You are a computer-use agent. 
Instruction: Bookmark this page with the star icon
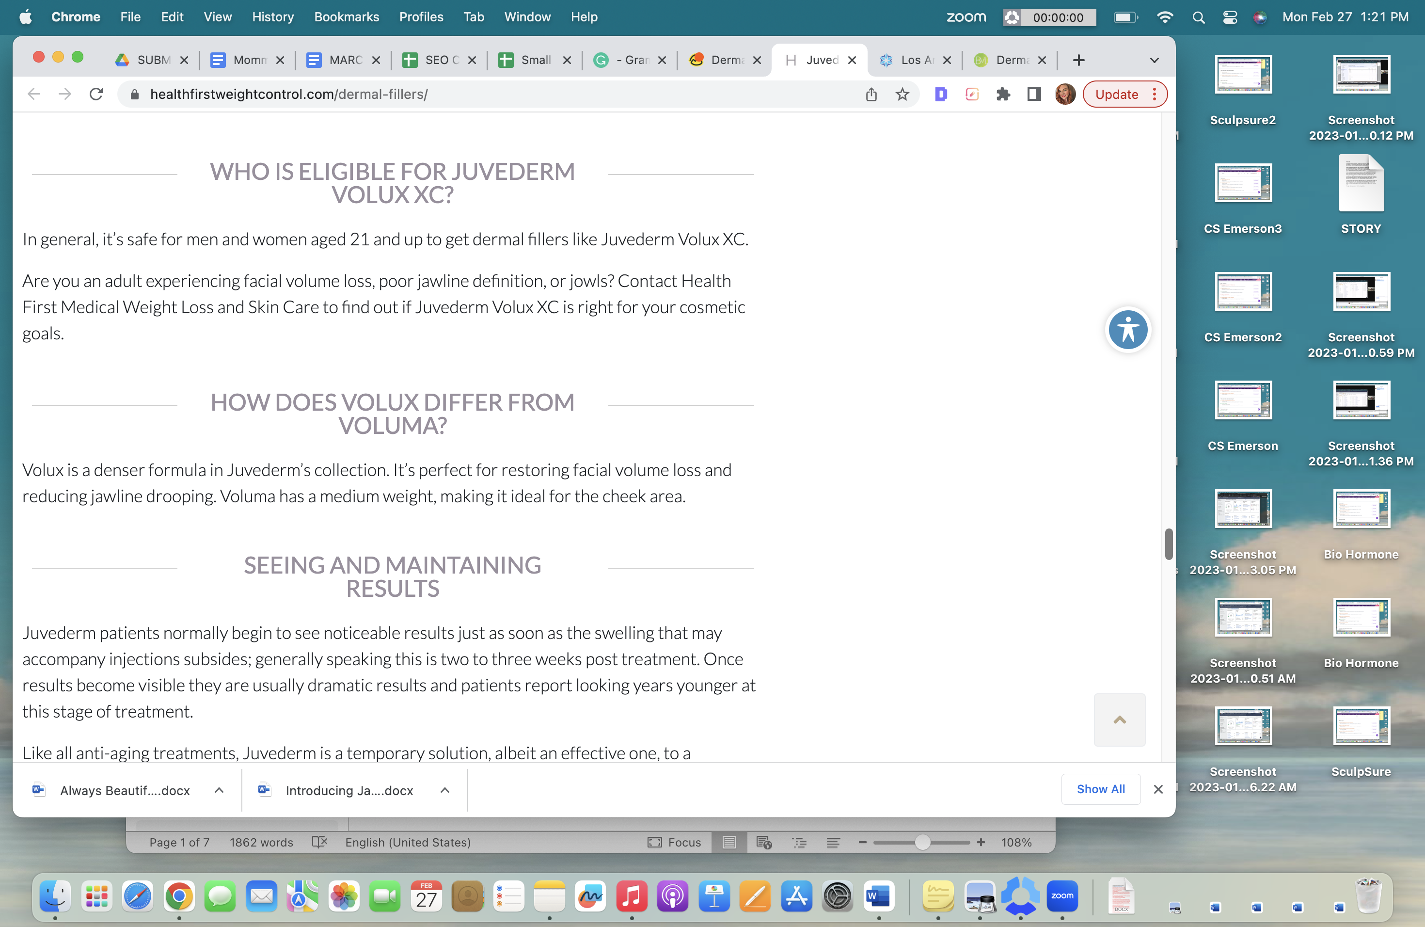[x=902, y=94]
